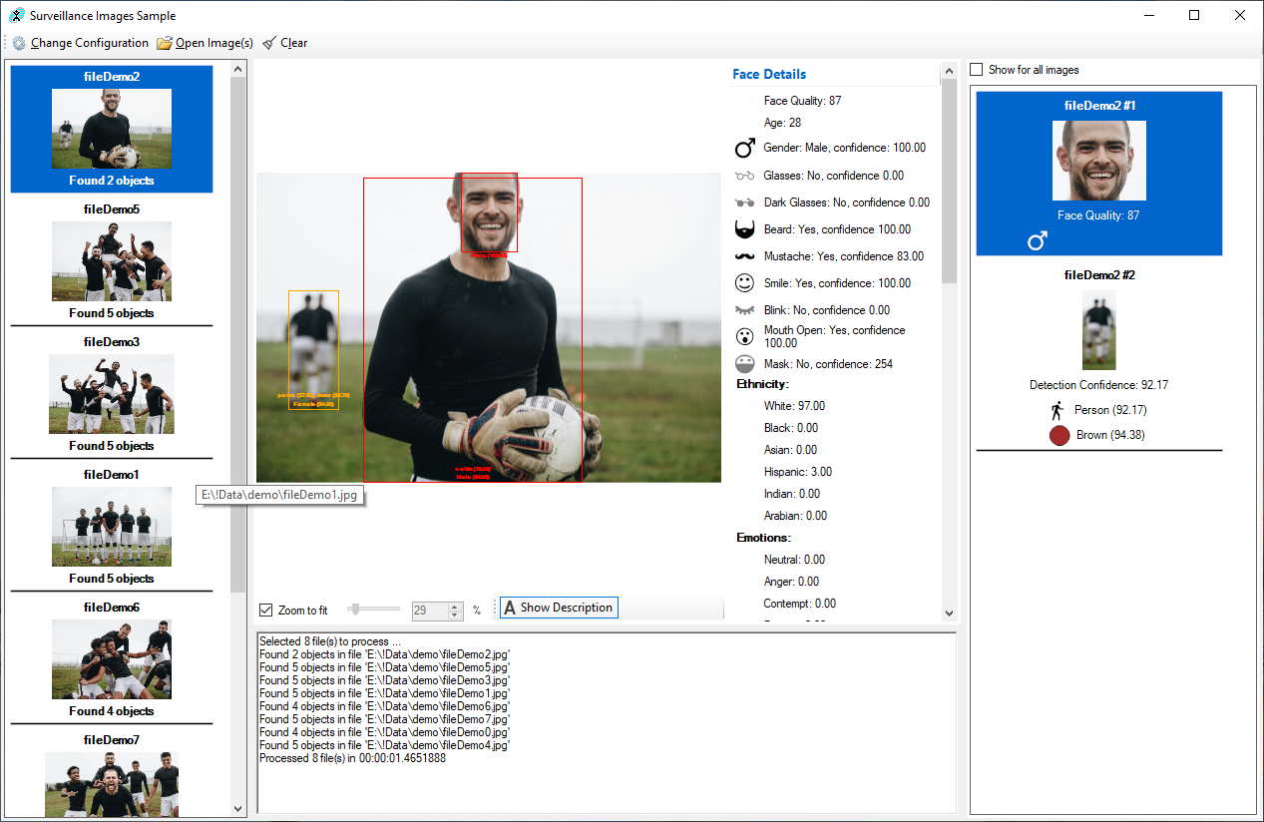Select the fileDemo2 thumbnail
Screen dimensions: 1264x822
click(112, 129)
